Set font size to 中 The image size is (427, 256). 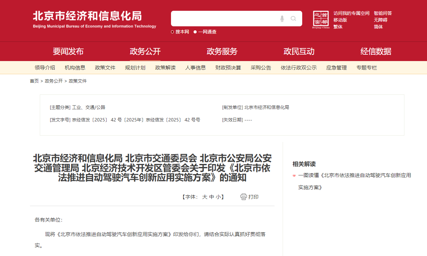click(x=211, y=197)
